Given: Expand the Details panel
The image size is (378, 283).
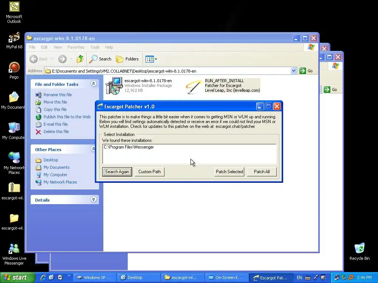Looking at the screenshot, I should coord(93,199).
